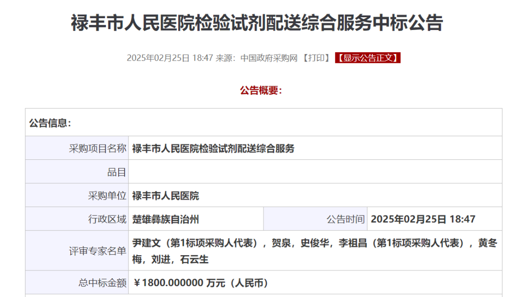The image size is (532, 297).
Task: Click the amount ￥1800.000000 万元（人民币）
Action: (x=201, y=283)
